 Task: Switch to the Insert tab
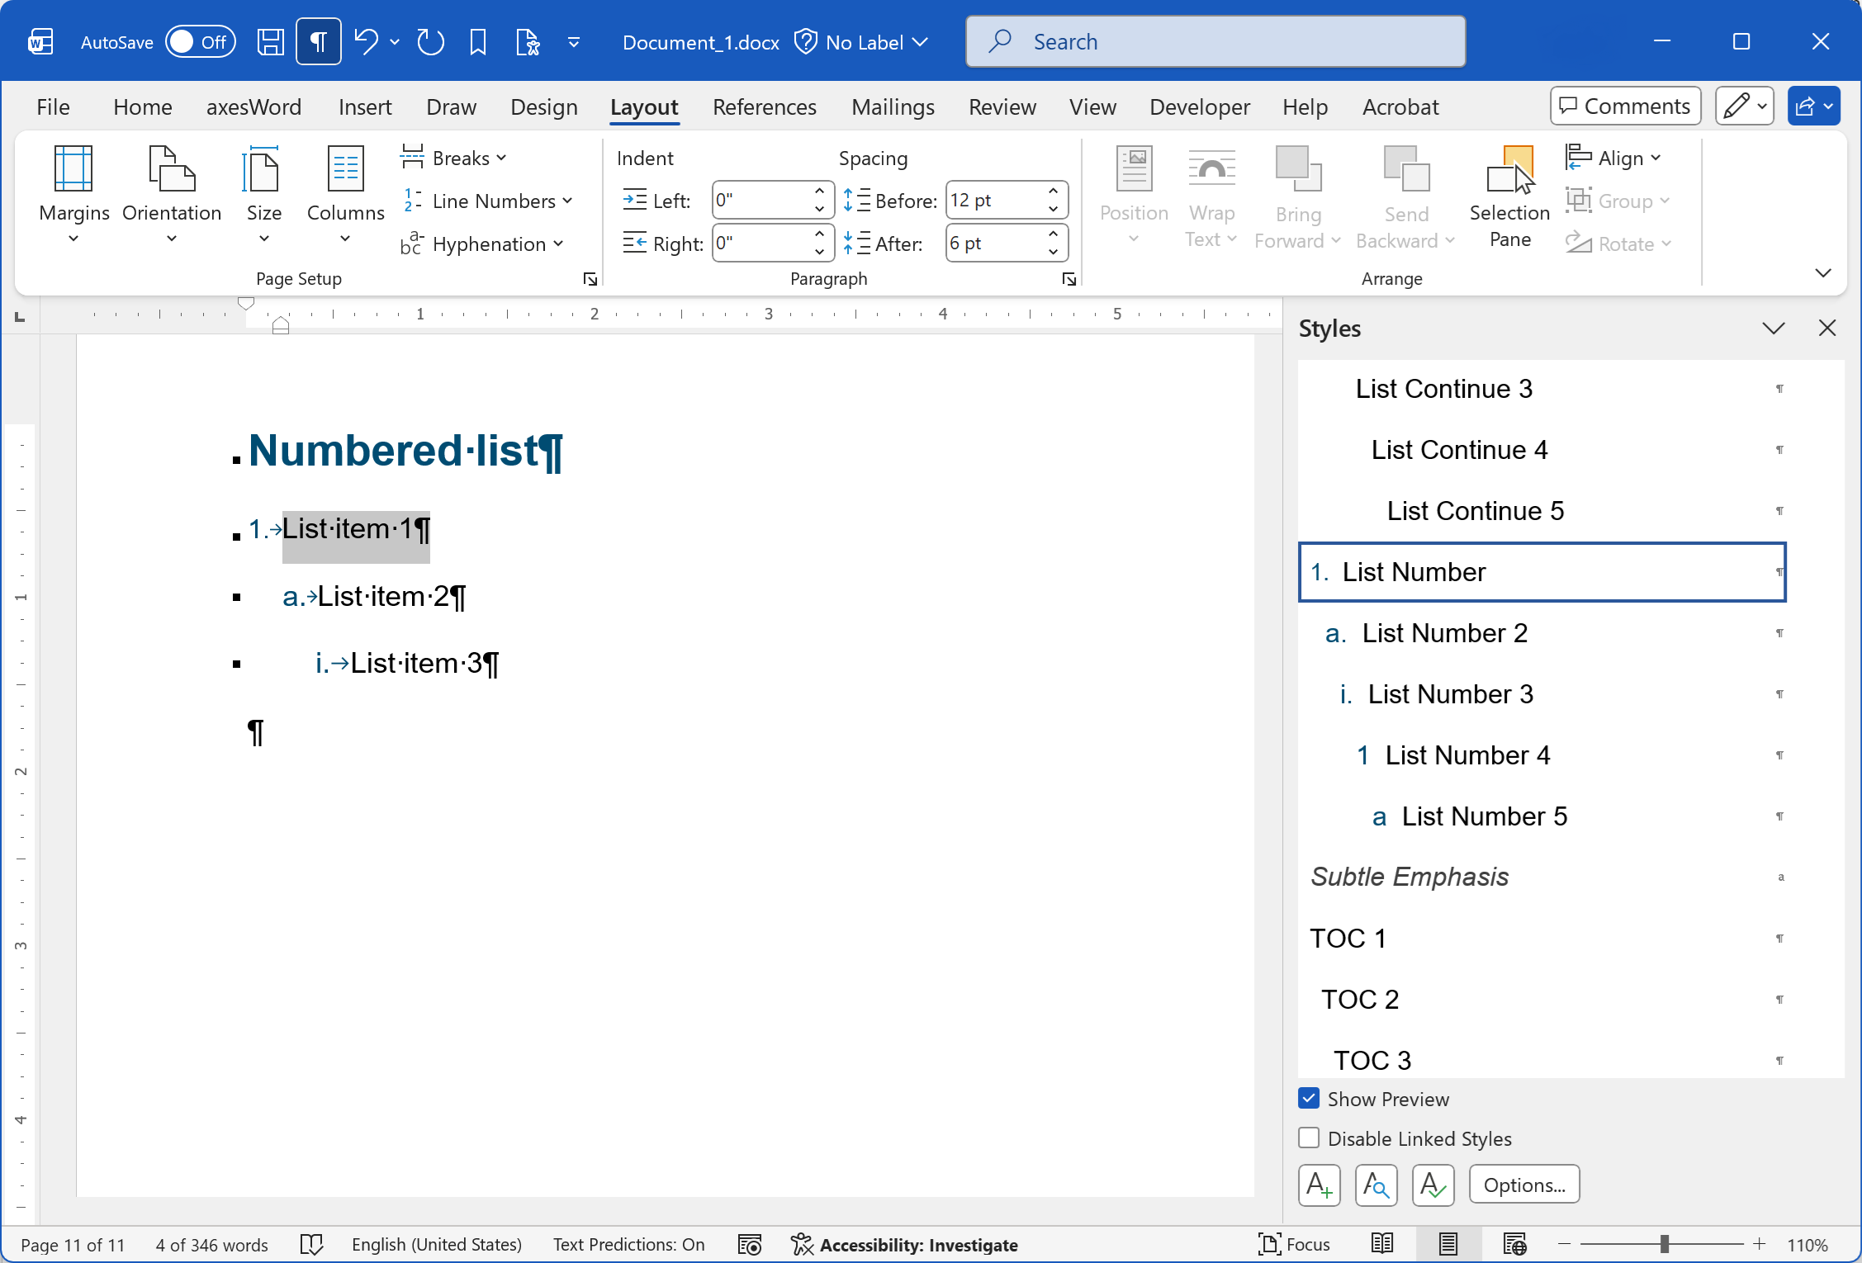point(365,107)
